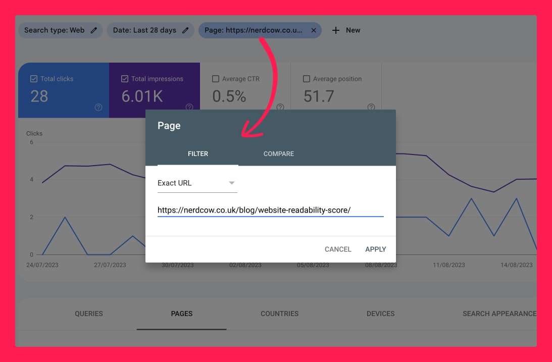The height and width of the screenshot is (362, 552).
Task: Switch to the COMPARE tab in dialog
Action: (278, 153)
